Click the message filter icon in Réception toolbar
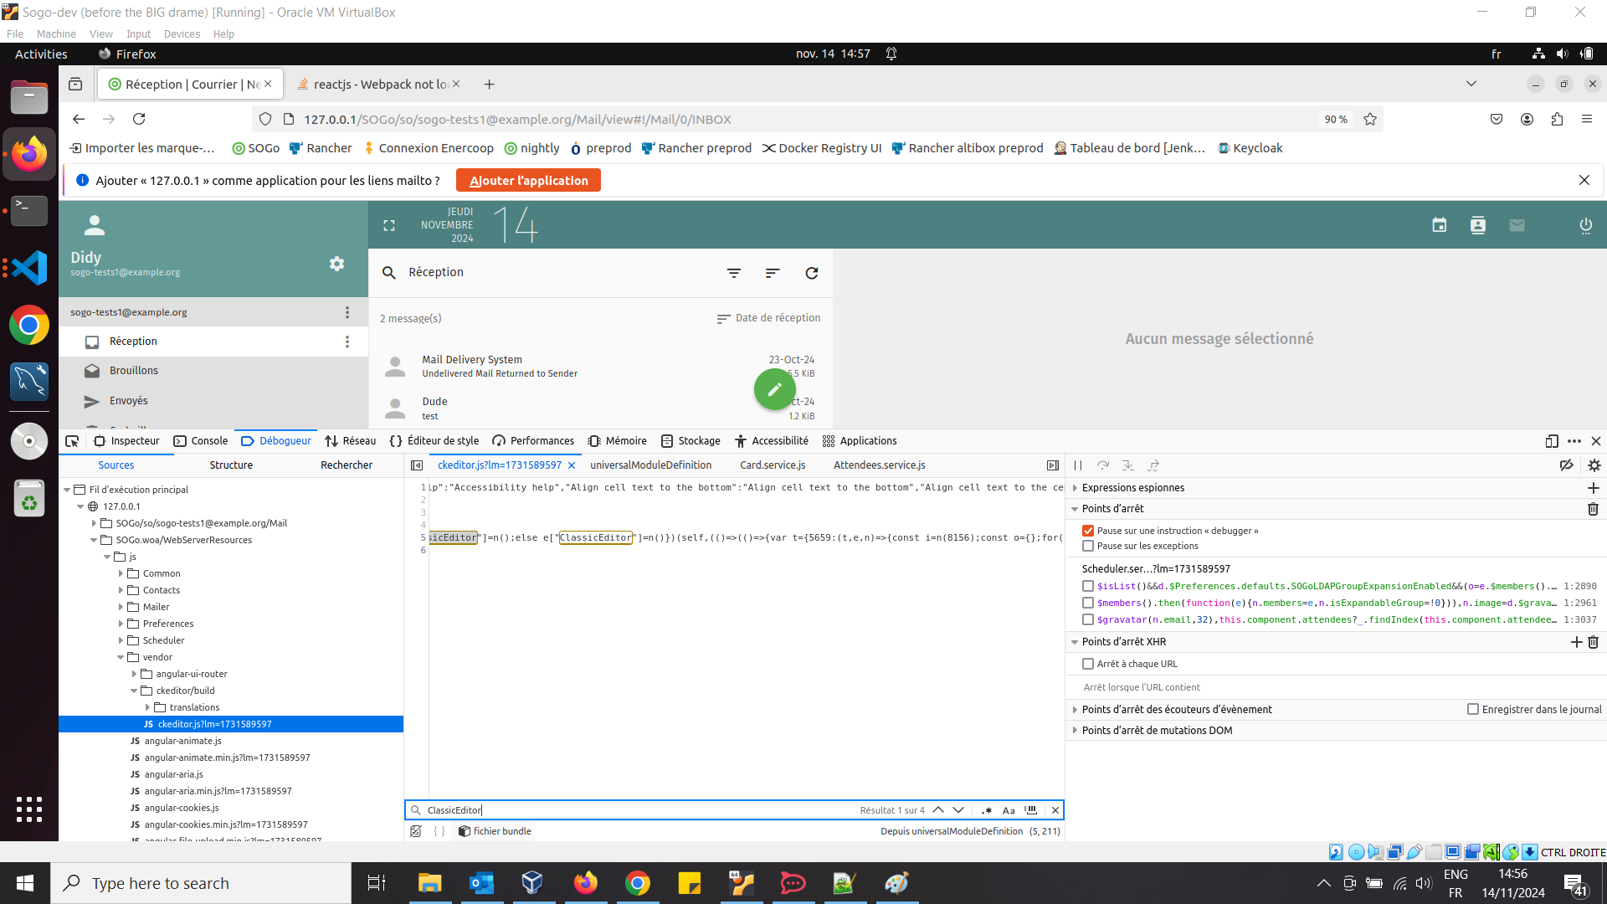1607x904 pixels. 733,273
